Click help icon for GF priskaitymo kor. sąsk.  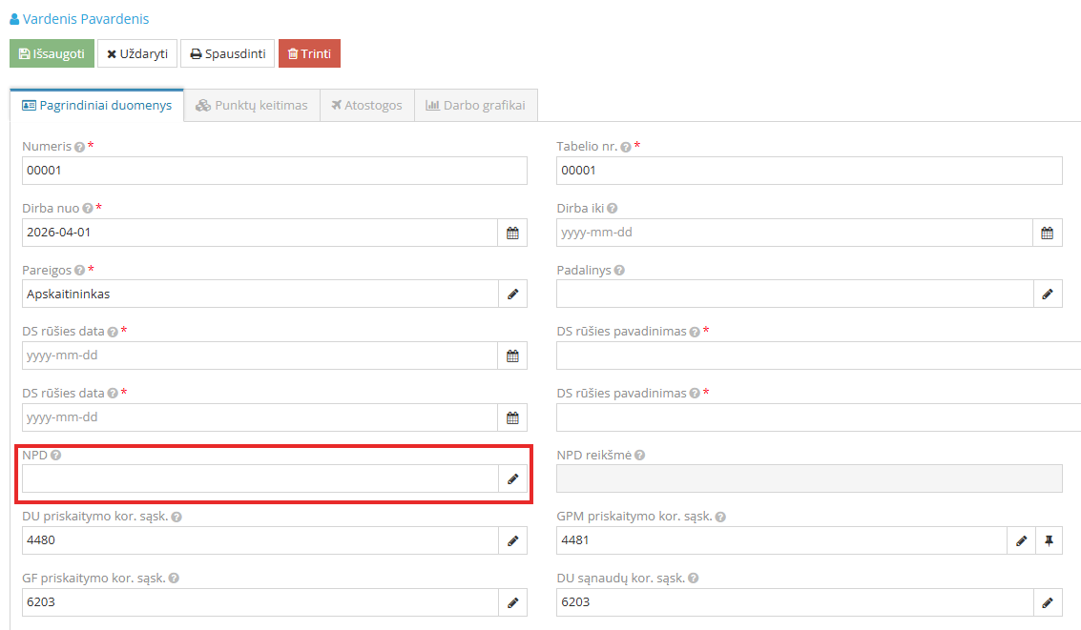[x=174, y=579]
